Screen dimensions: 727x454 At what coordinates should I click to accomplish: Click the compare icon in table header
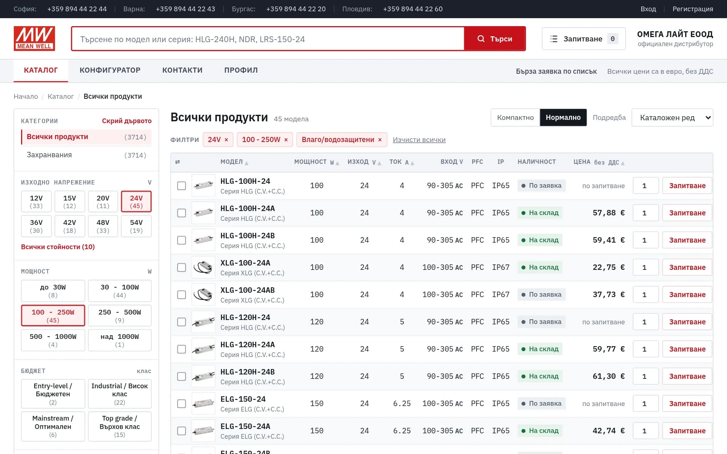177,162
